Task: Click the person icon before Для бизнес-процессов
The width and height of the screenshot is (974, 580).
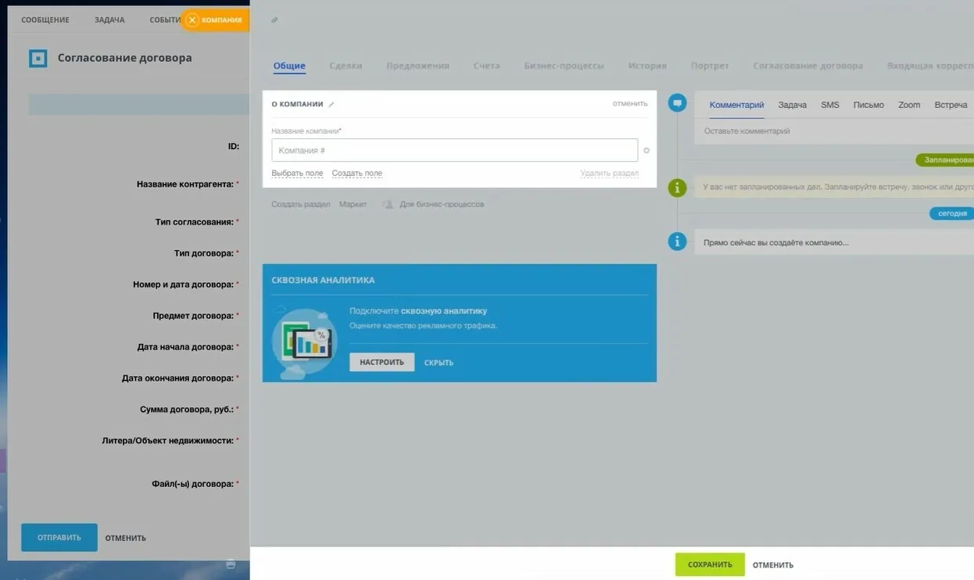Action: [388, 204]
